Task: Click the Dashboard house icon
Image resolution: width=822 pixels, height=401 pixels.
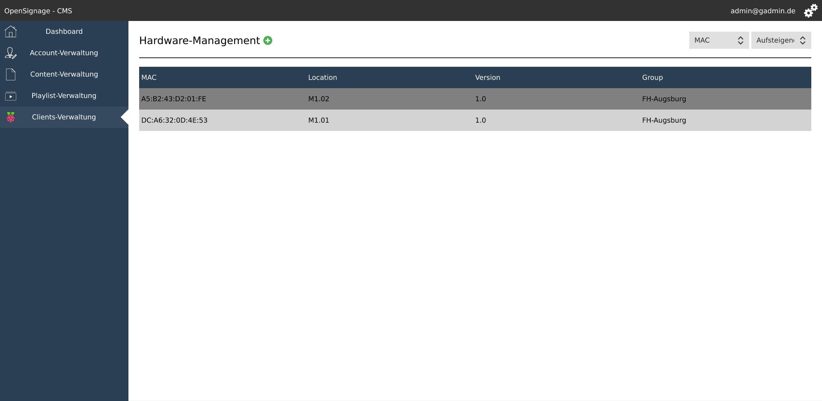Action: click(x=11, y=32)
